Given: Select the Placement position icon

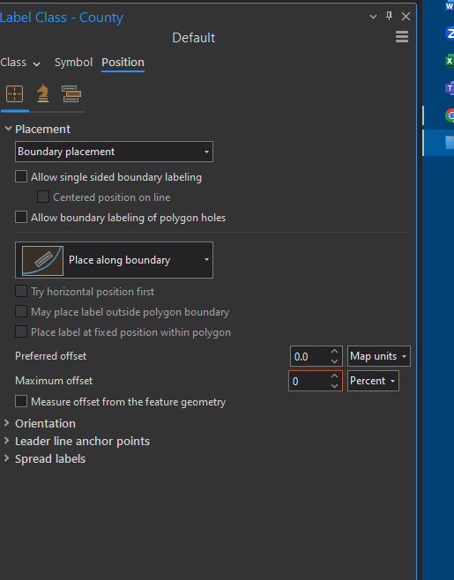Looking at the screenshot, I should point(15,94).
